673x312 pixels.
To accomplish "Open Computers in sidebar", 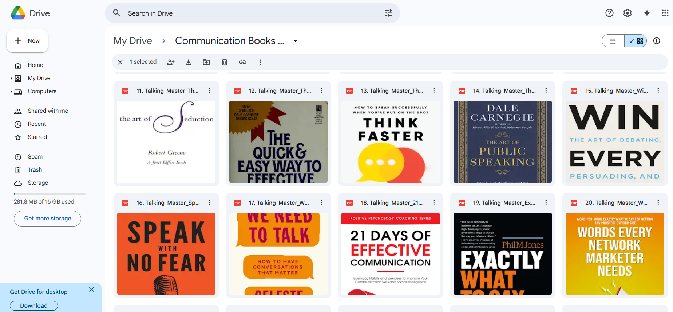I will (x=42, y=91).
